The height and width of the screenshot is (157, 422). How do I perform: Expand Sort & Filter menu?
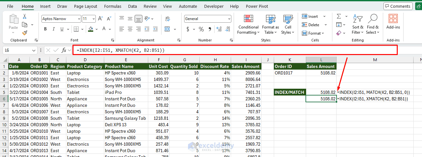pyautogui.click(x=358, y=24)
